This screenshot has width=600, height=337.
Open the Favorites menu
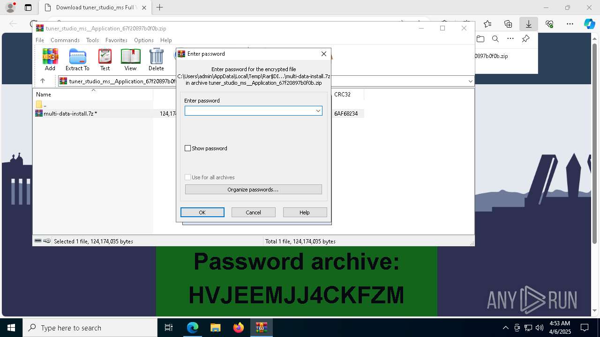116,40
